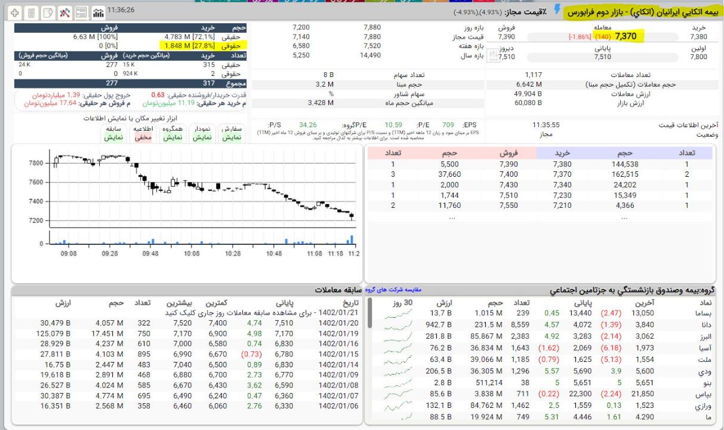The height and width of the screenshot is (430, 724).
Task: Open the calculator icon in the toolbar
Action: (30, 12)
